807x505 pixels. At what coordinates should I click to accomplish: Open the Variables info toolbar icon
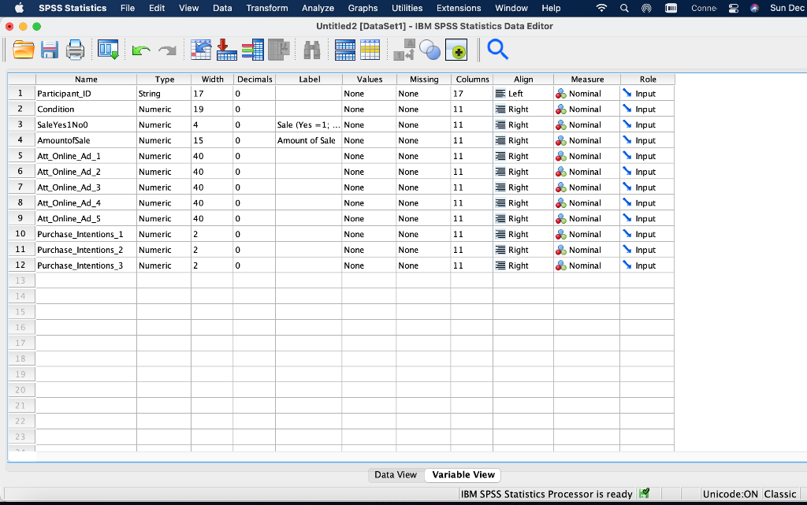(x=253, y=50)
